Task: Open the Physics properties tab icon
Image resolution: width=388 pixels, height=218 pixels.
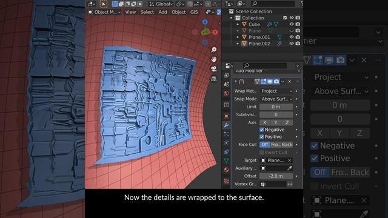Action: click(x=226, y=143)
